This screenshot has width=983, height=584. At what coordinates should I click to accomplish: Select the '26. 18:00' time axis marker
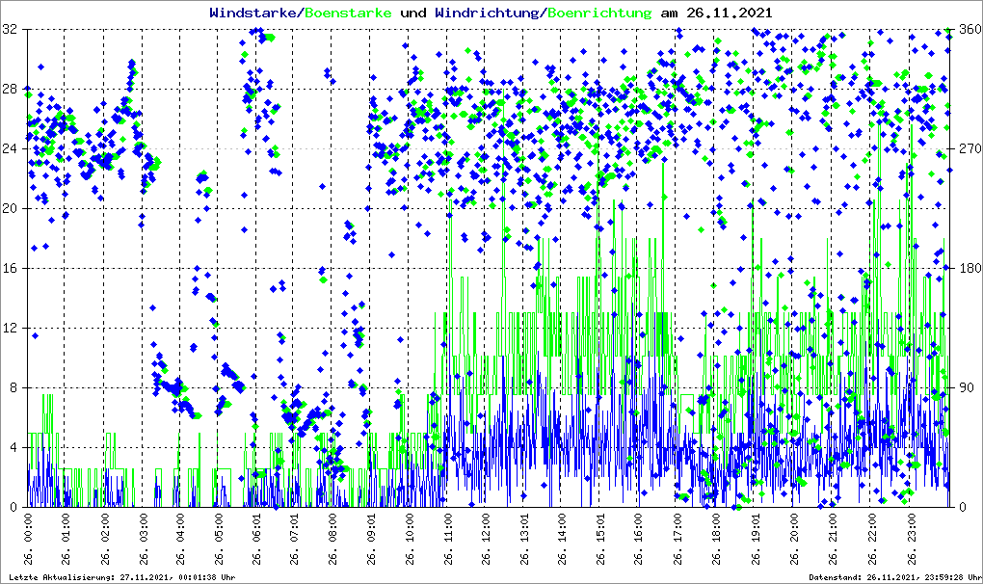coord(717,540)
